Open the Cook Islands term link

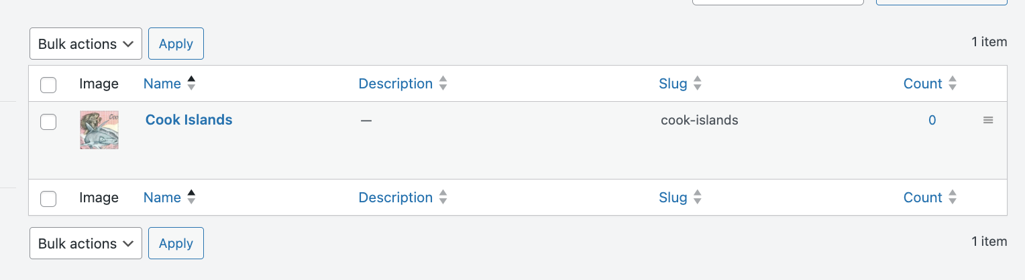click(188, 120)
